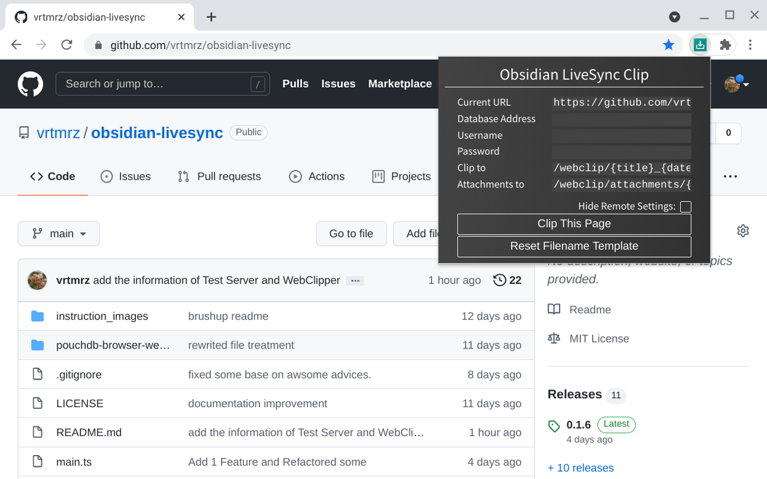The height and width of the screenshot is (479, 767).
Task: Reload the page with the refresh icon
Action: pyautogui.click(x=67, y=45)
